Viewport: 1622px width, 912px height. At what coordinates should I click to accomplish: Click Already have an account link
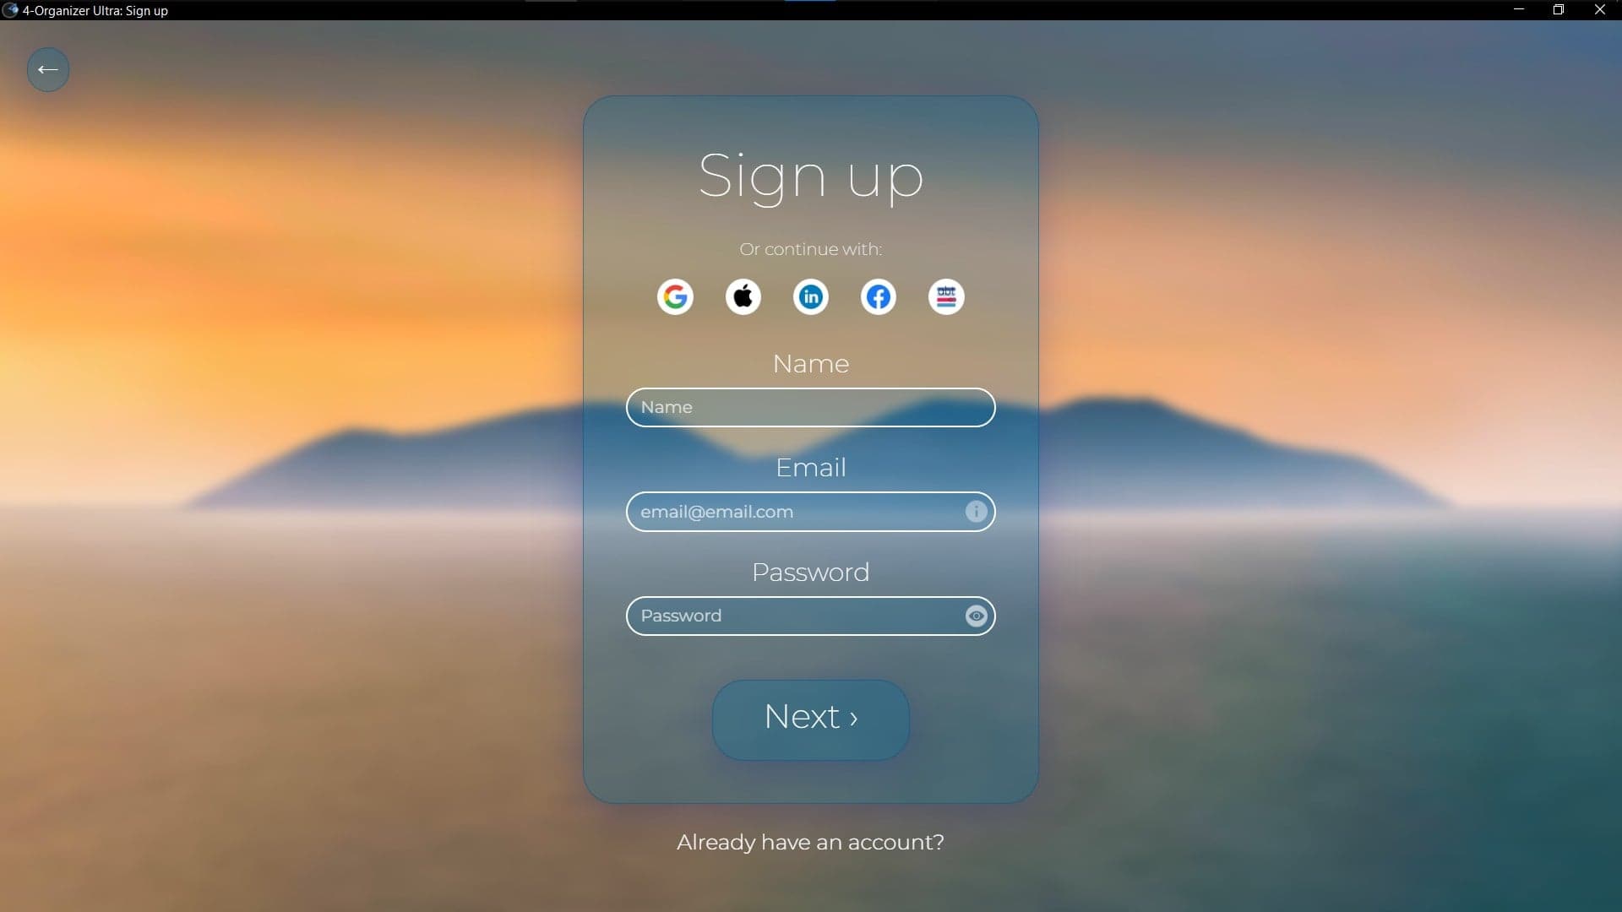click(x=810, y=842)
